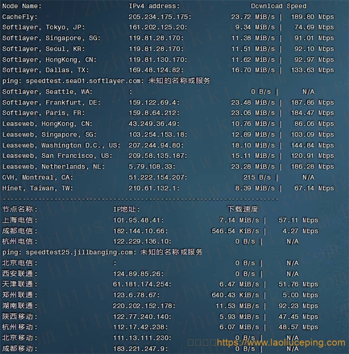Select IP address 220.202.152.178

(x=144, y=306)
